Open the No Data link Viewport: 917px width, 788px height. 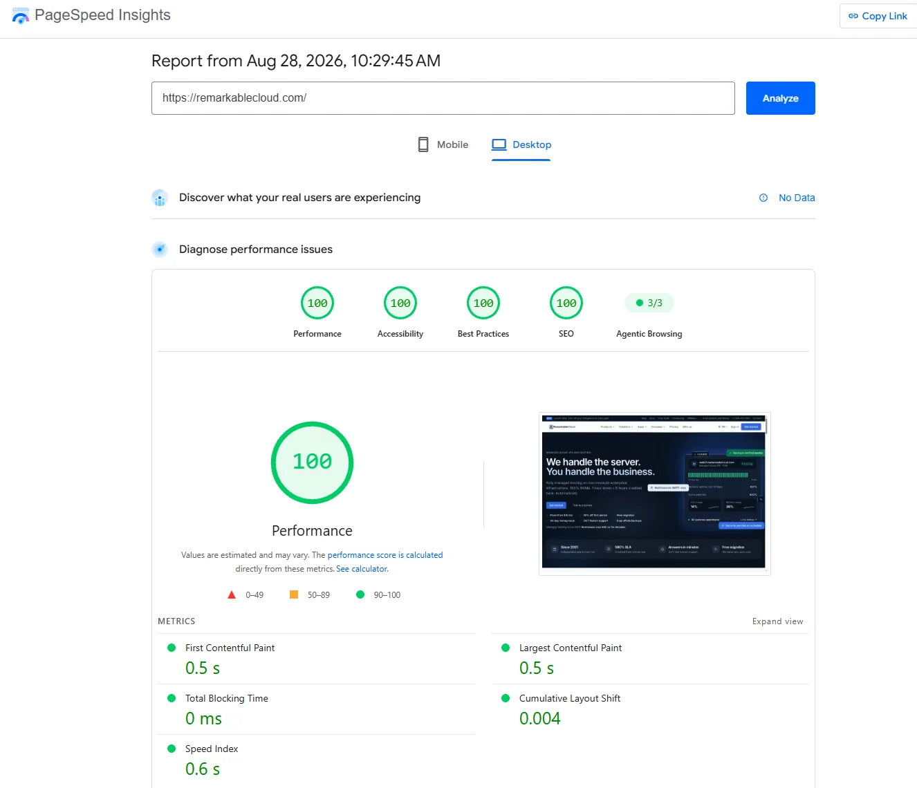(x=797, y=198)
